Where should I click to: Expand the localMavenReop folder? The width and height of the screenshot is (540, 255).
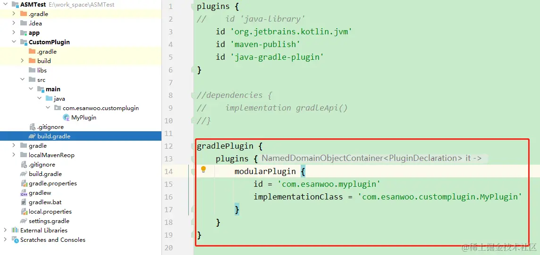[x=14, y=155]
